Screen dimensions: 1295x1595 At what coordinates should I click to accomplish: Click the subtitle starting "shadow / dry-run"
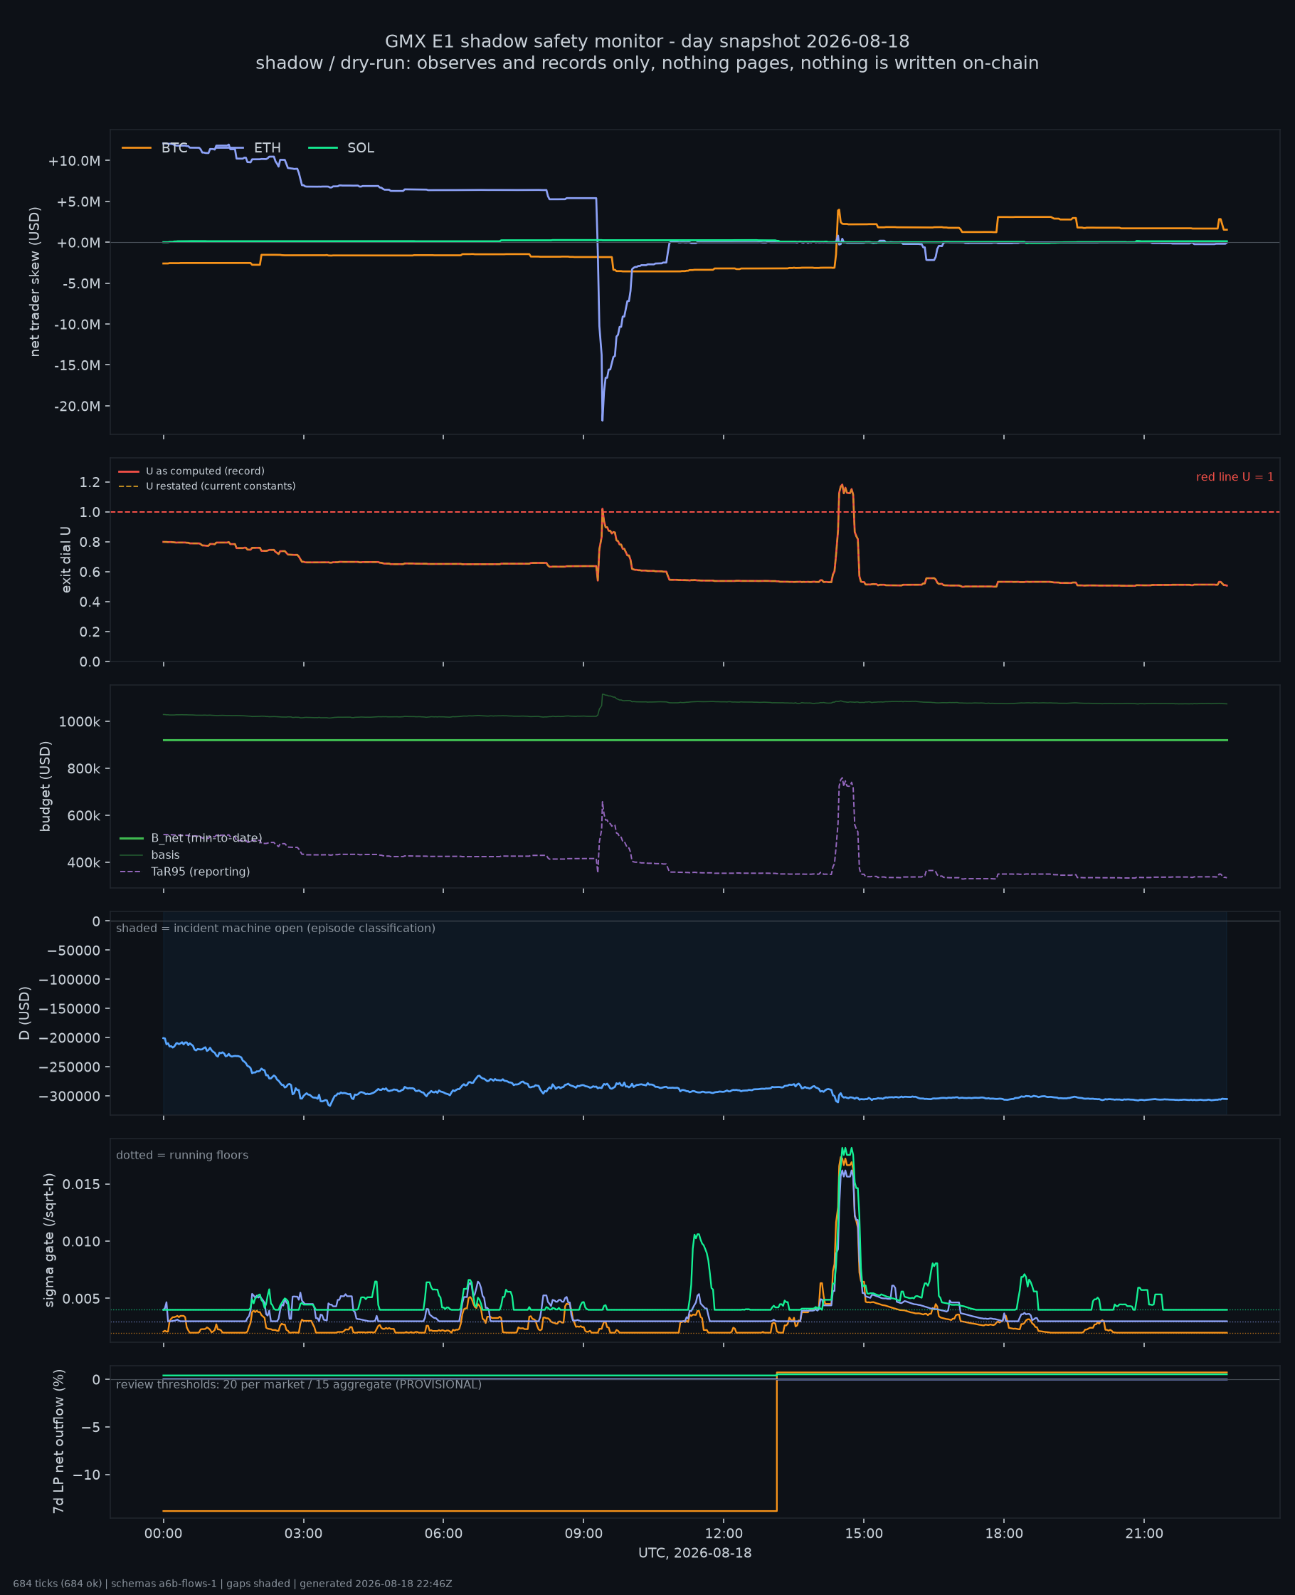coord(647,63)
